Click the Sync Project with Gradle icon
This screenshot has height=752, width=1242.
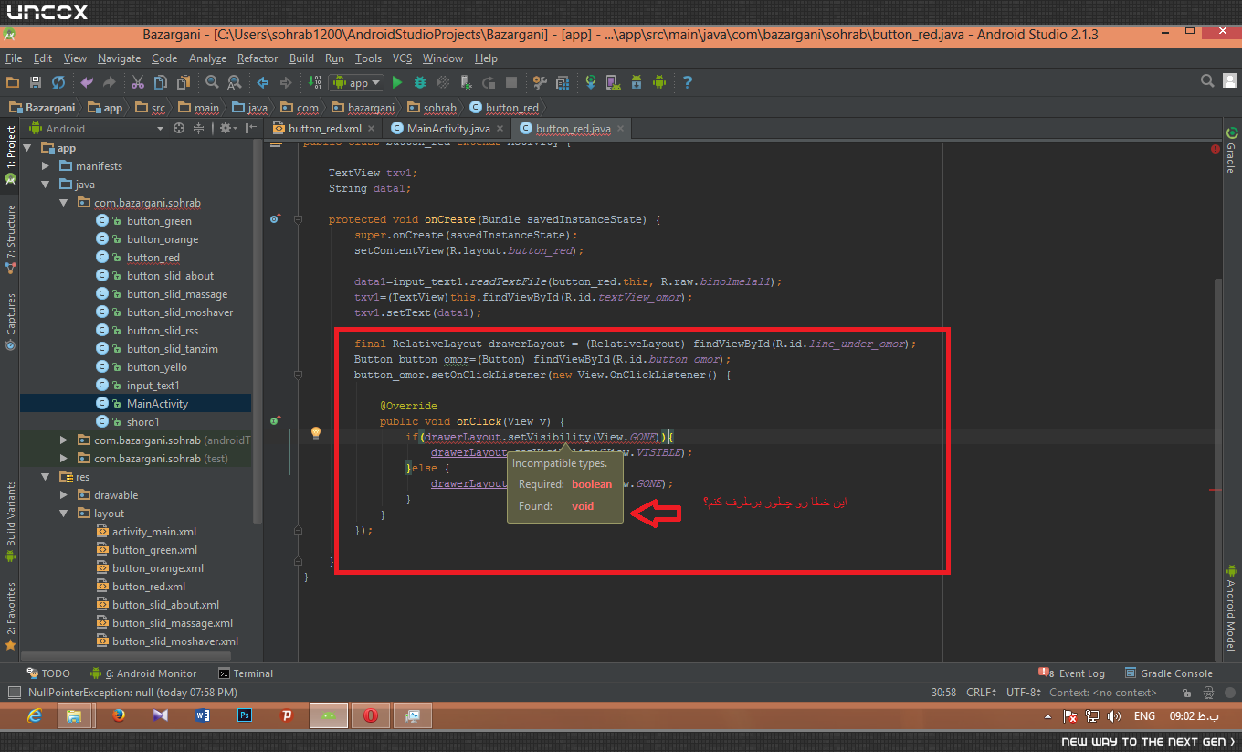click(x=591, y=82)
